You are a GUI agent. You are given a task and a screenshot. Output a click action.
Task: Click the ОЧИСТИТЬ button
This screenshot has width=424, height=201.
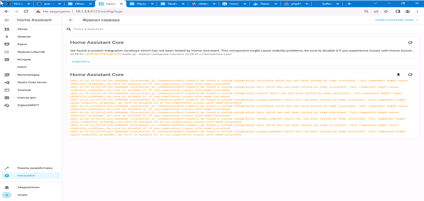tap(81, 62)
